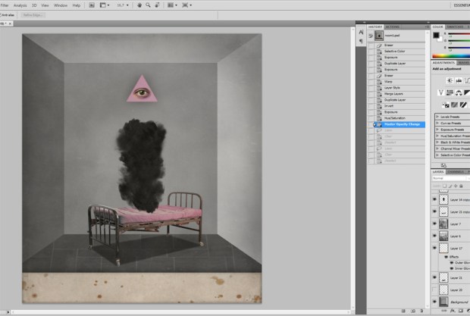Add an Invert adjustment
The height and width of the screenshot is (316, 470).
click(x=446, y=105)
